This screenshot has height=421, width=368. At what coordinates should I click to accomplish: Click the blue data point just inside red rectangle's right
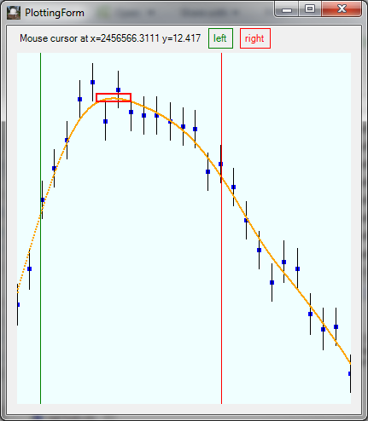118,90
